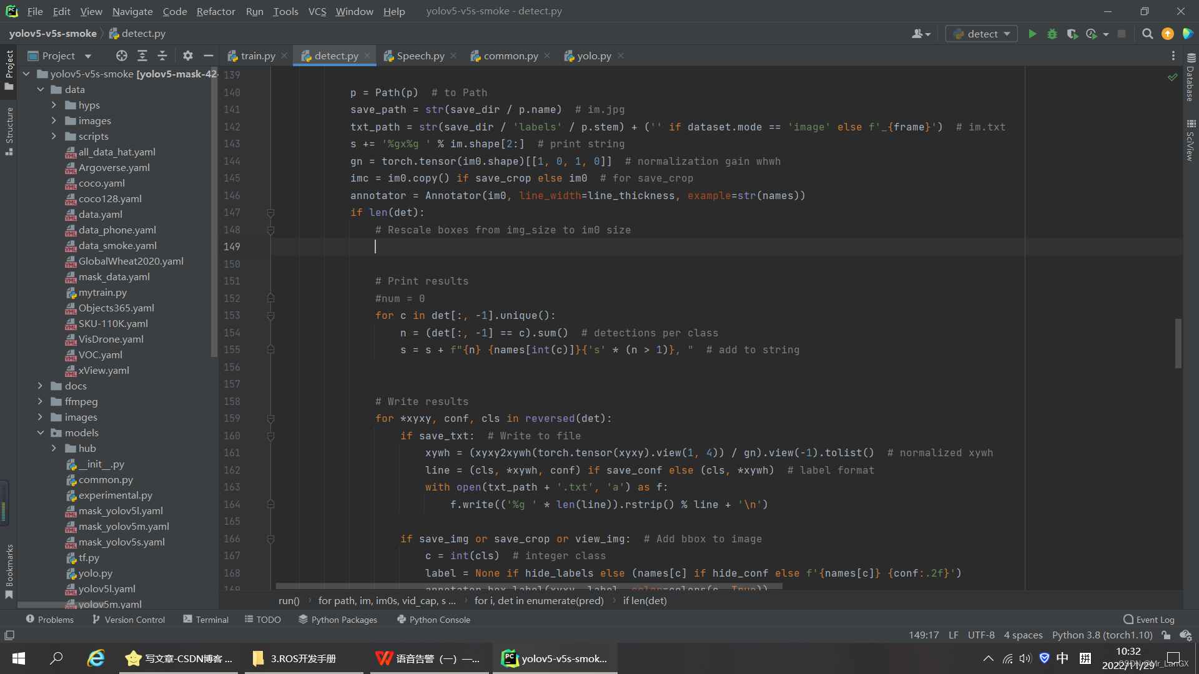The height and width of the screenshot is (674, 1199).
Task: Click the editor horizontal scrollbar
Action: click(x=529, y=587)
